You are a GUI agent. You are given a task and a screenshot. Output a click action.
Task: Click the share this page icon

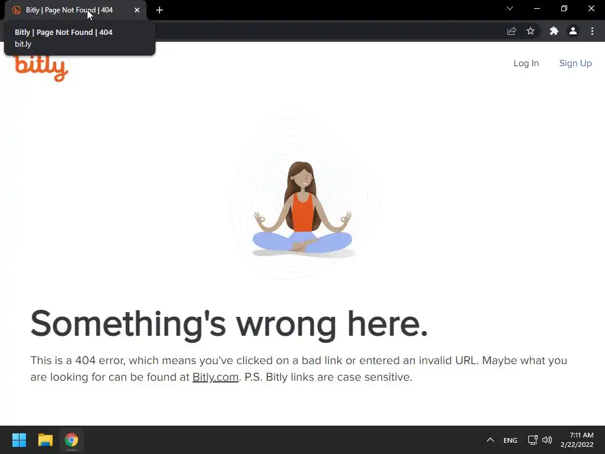coord(512,31)
